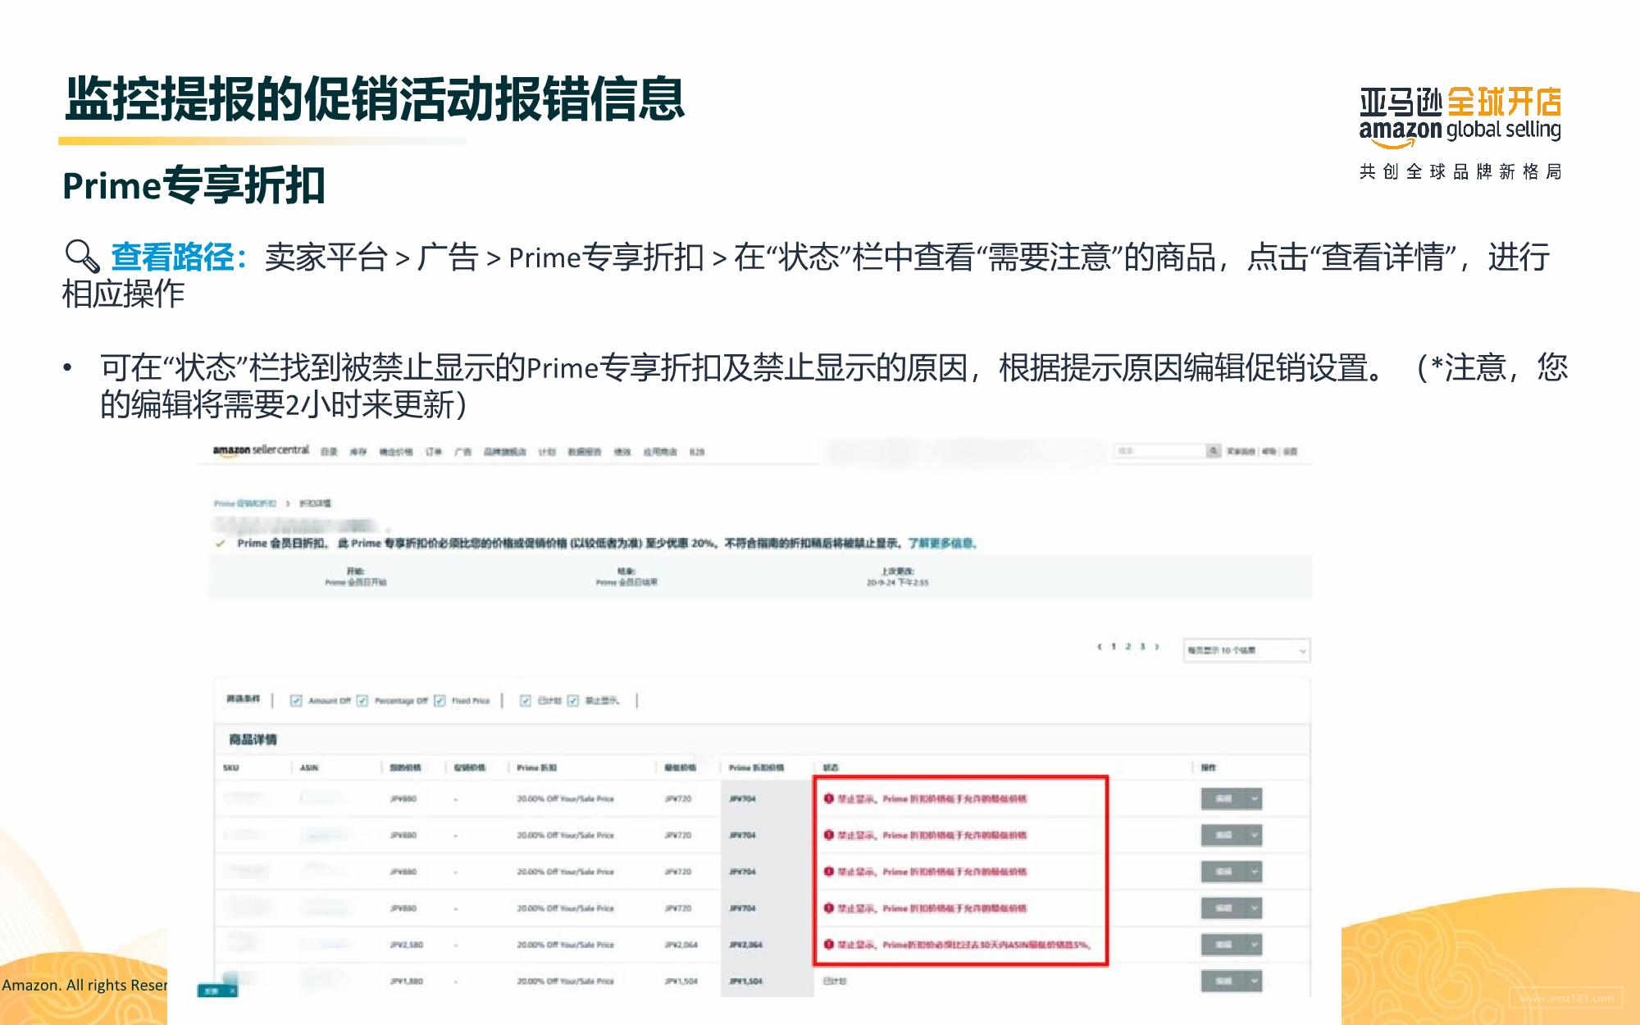Screen dimensions: 1640x1025
Task: Click the JP¥1,504 discount price cell
Action: [745, 981]
